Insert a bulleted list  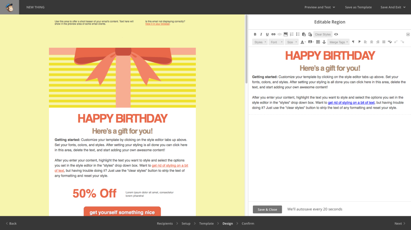click(298, 35)
